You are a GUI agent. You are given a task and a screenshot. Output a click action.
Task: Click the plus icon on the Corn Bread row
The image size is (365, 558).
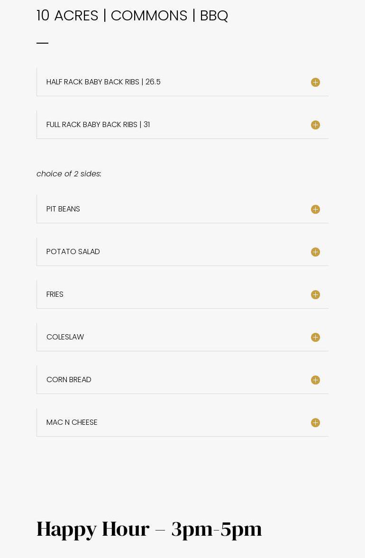[315, 380]
